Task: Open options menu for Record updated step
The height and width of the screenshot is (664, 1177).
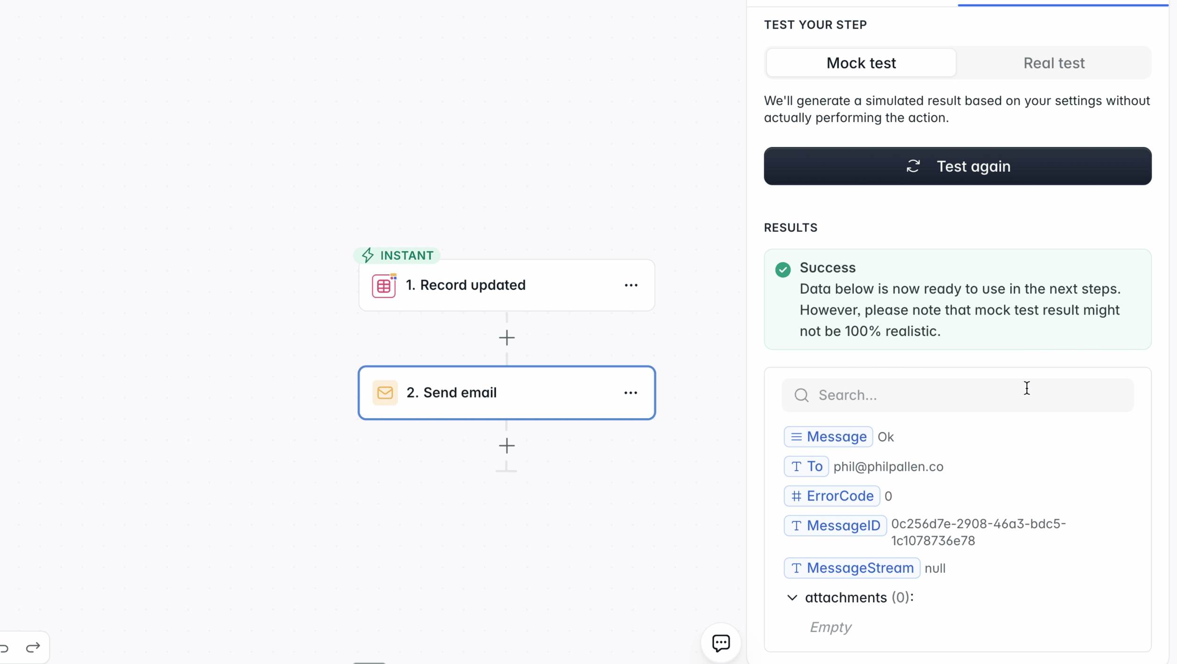Action: 631,285
